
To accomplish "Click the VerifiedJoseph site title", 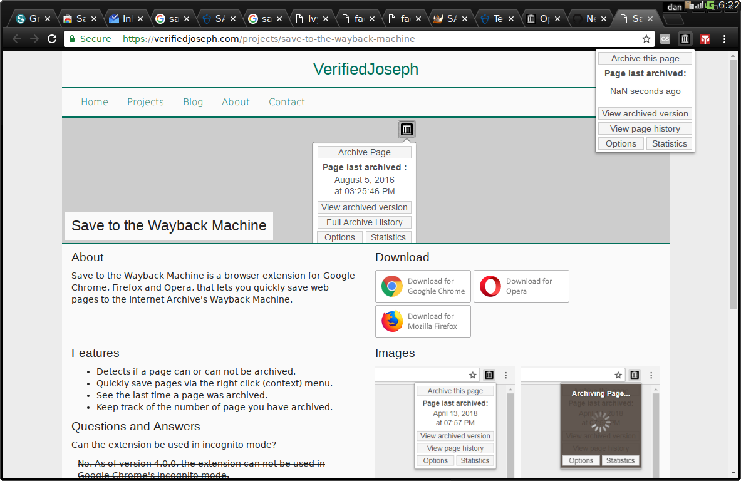I will pos(366,69).
